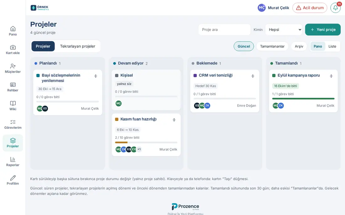
Task: Click move handle on CRM veri temizliği card
Action: 252,76
